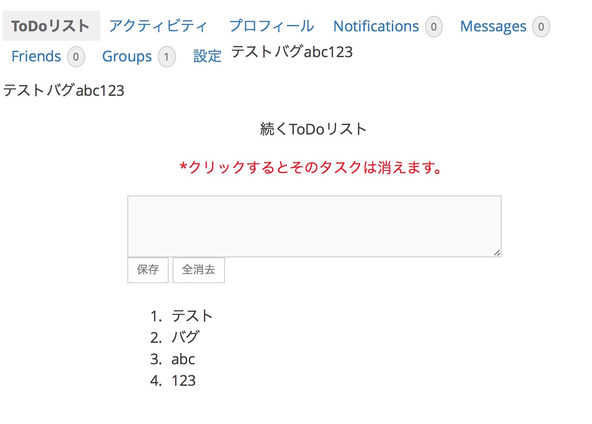592x424 pixels.
Task: Remove the テスト task from list
Action: click(x=192, y=316)
